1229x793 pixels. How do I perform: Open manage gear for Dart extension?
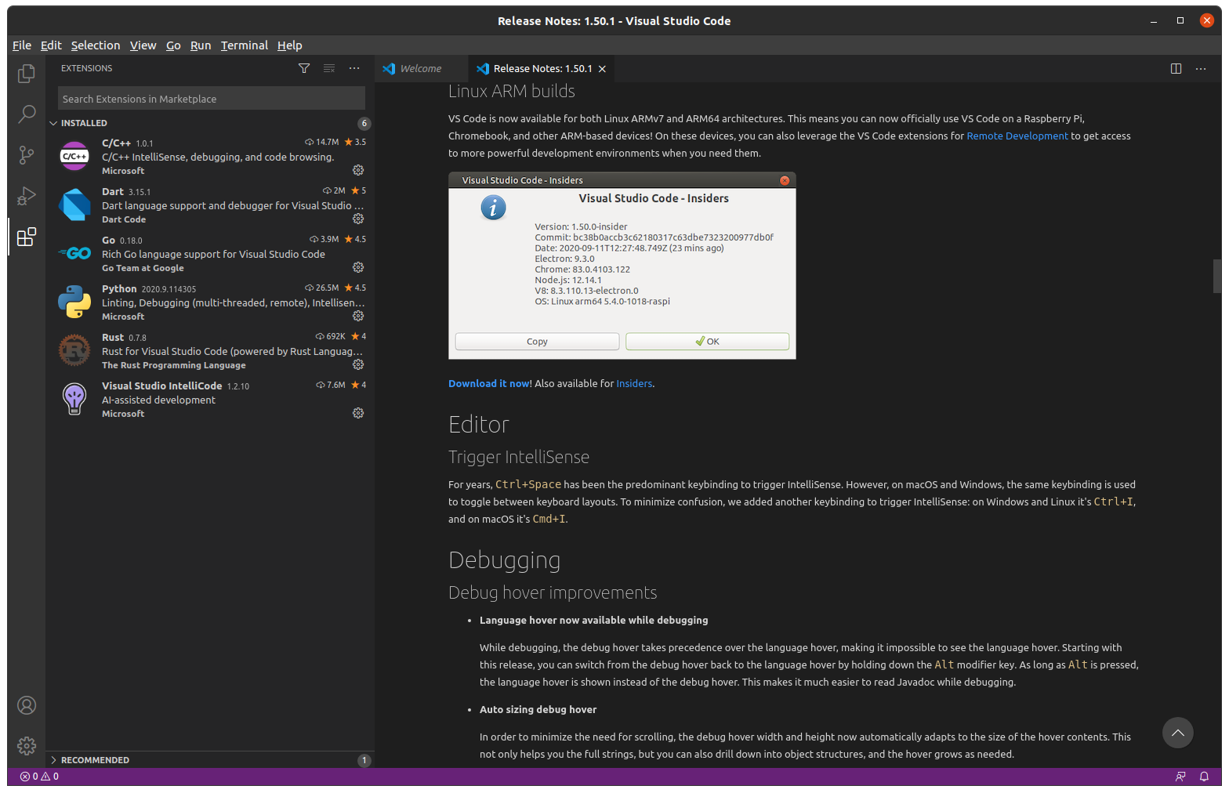pos(358,219)
